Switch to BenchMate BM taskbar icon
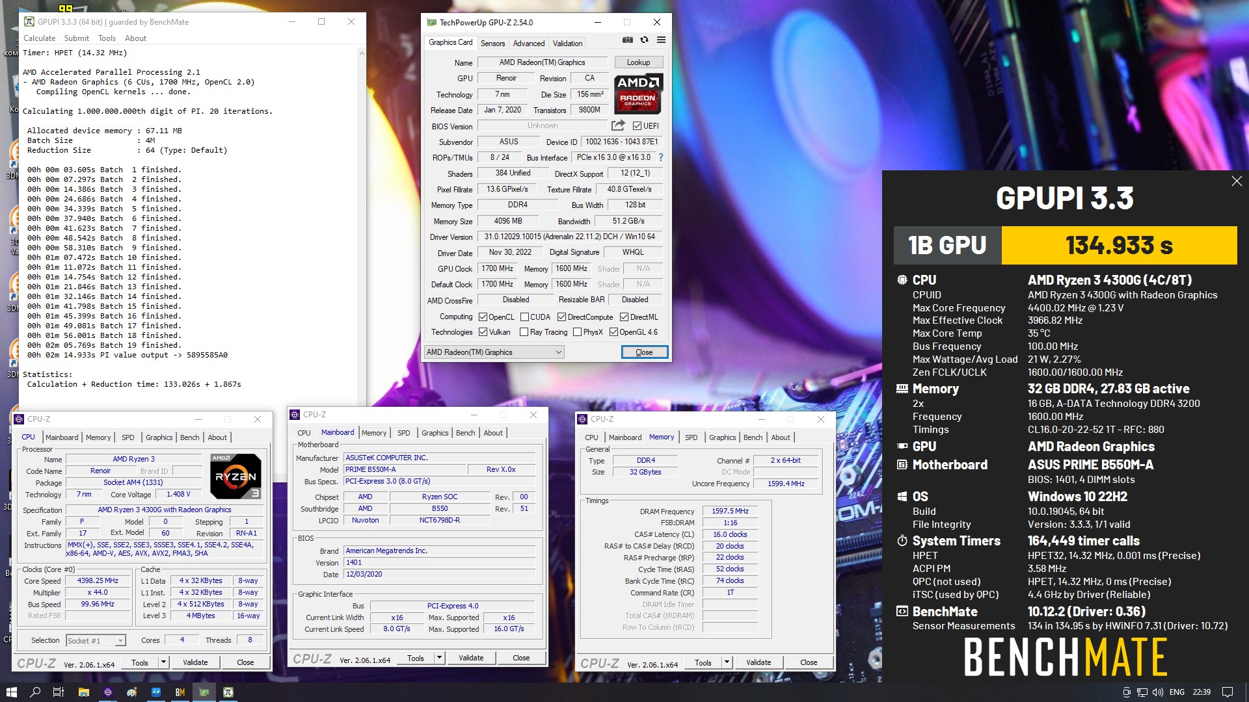 pyautogui.click(x=180, y=692)
